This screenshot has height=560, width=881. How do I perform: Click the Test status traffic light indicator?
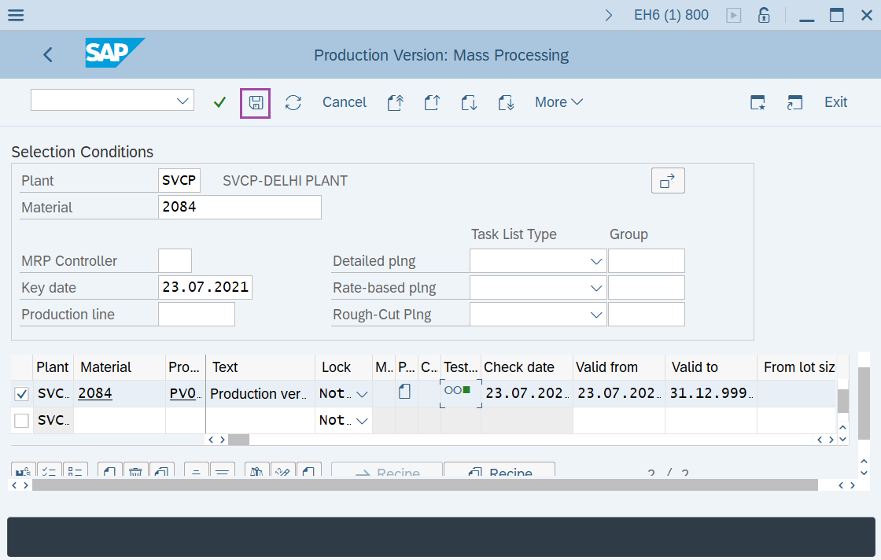pos(460,390)
